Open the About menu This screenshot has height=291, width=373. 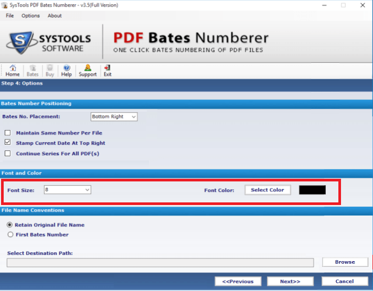55,16
